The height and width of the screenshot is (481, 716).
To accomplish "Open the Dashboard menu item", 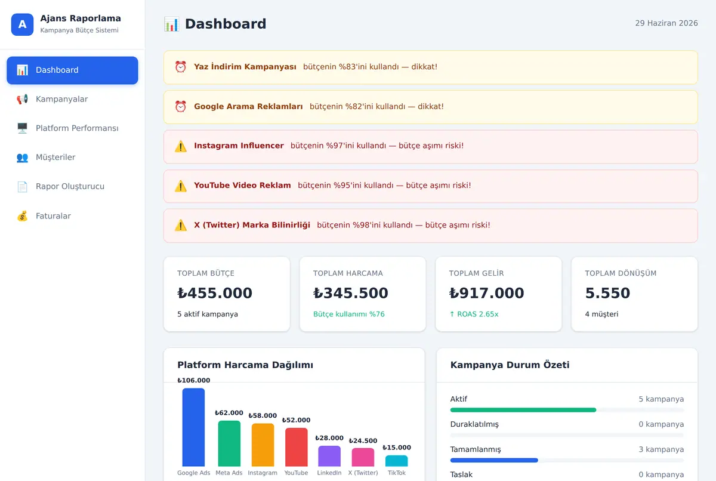I will (x=72, y=70).
